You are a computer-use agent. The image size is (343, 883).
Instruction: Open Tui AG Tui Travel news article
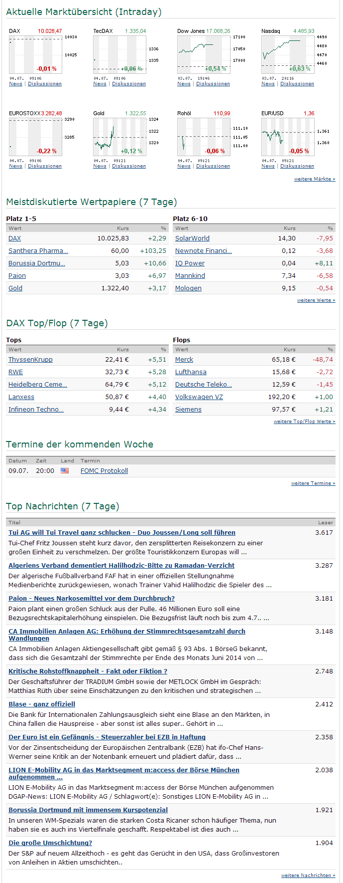[122, 533]
